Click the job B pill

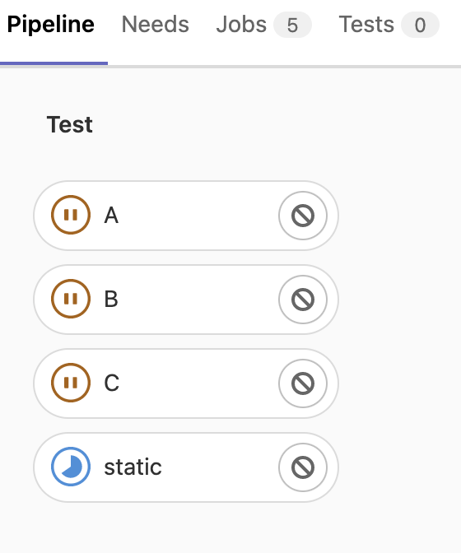186,300
